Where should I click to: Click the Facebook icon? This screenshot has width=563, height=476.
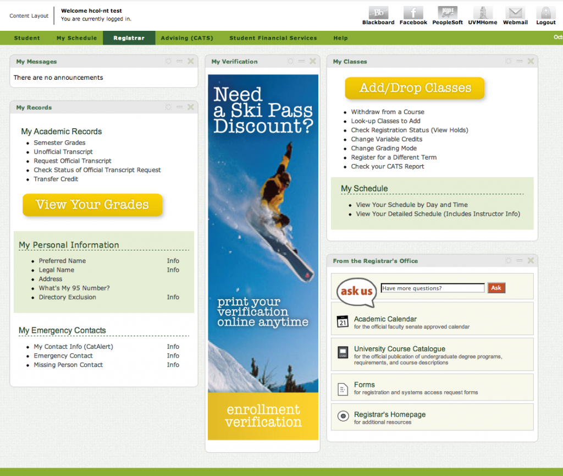413,12
